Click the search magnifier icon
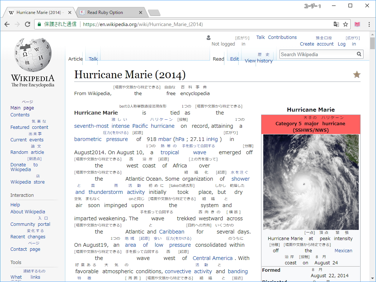 point(359,54)
